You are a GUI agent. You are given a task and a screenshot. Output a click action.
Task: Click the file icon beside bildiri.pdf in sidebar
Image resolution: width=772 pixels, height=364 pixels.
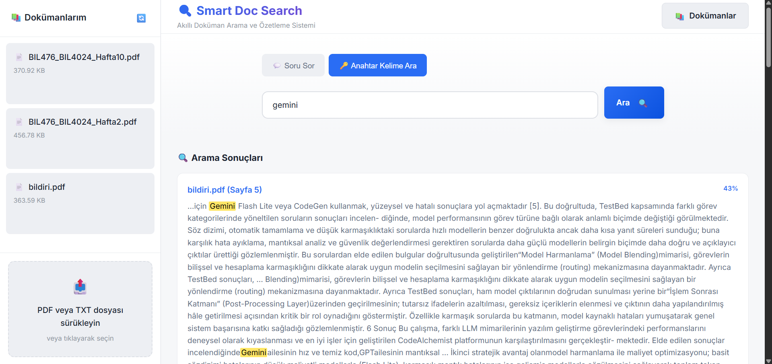(19, 187)
